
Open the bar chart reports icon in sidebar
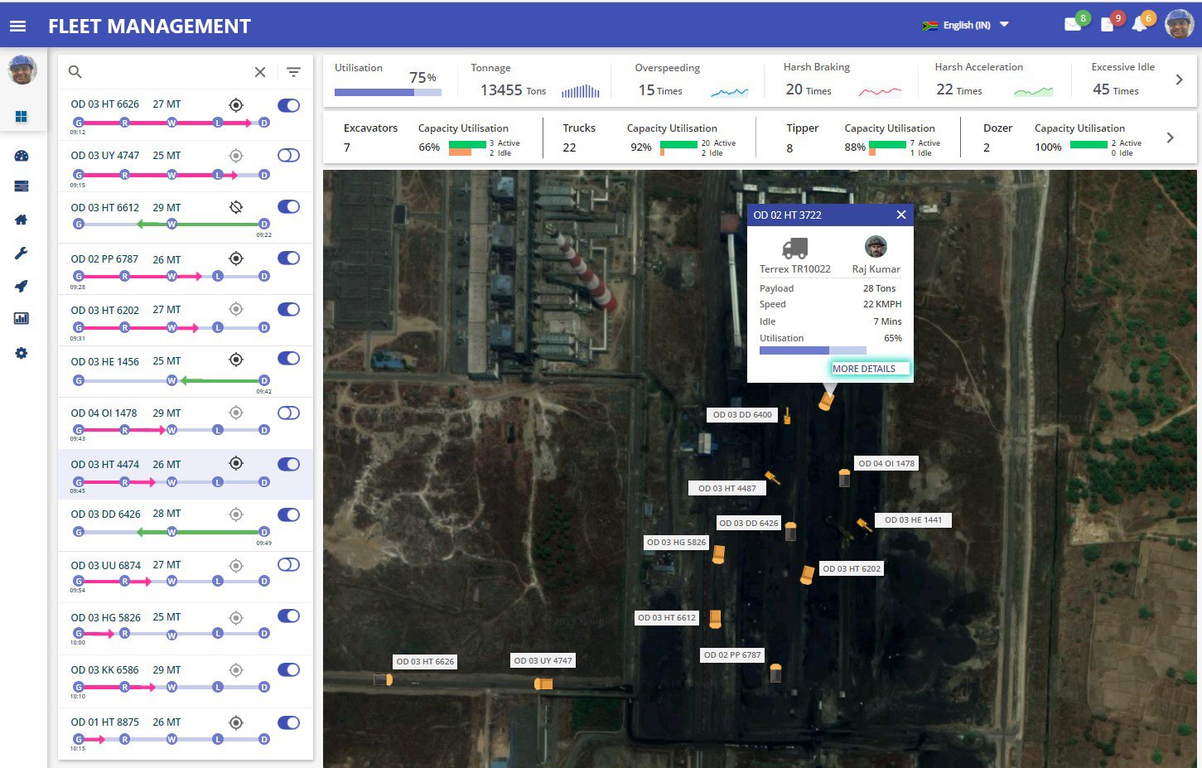pos(22,318)
